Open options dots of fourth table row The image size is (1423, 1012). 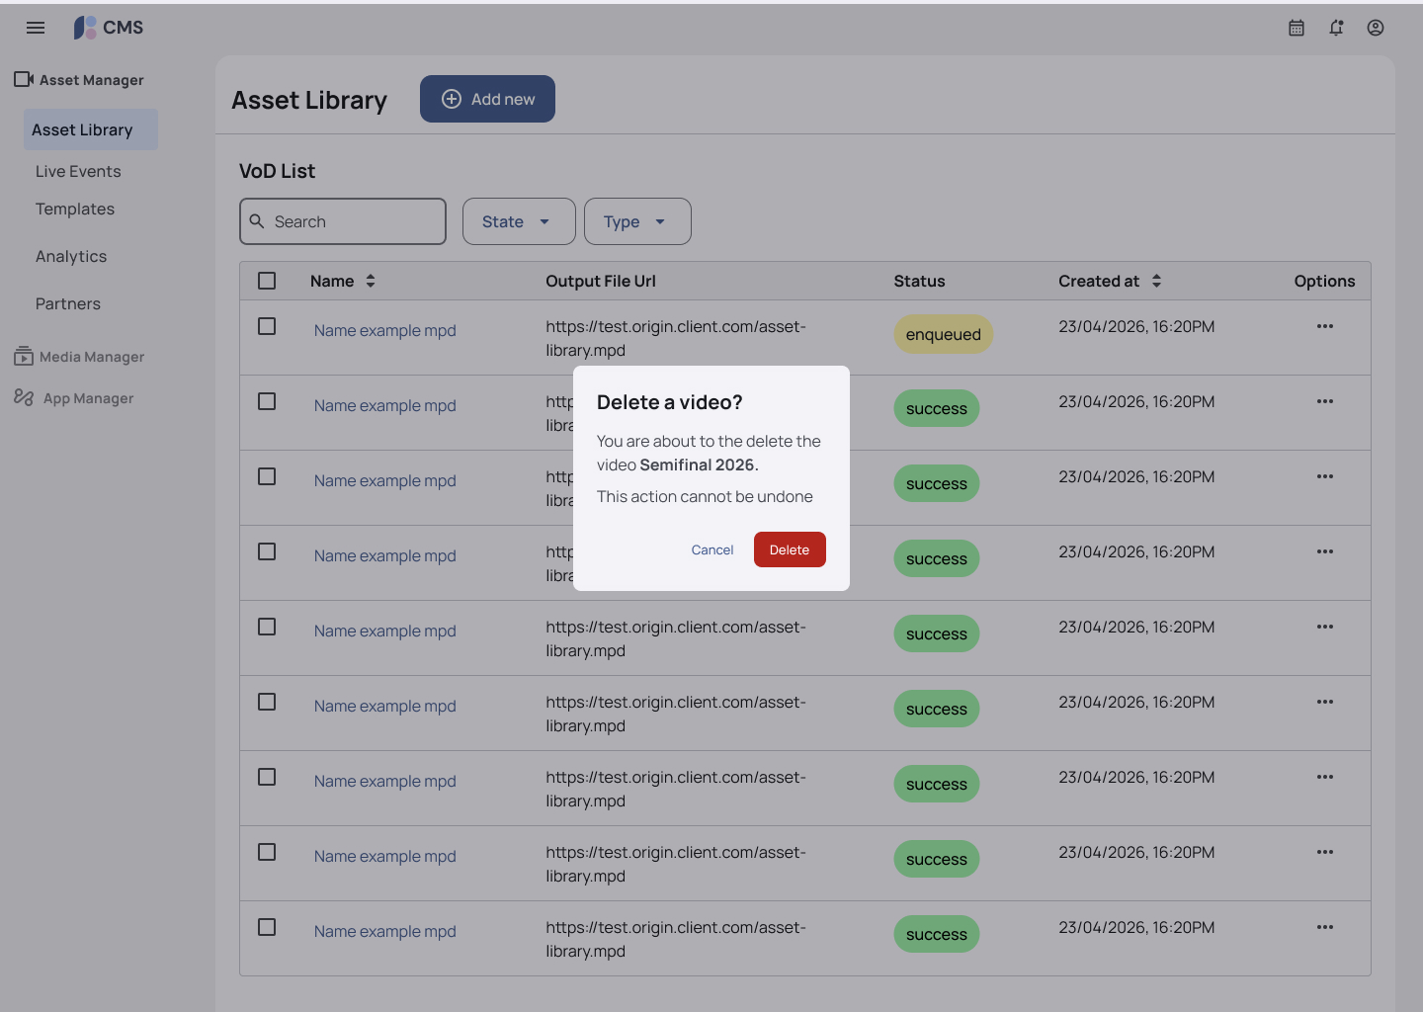(1325, 551)
